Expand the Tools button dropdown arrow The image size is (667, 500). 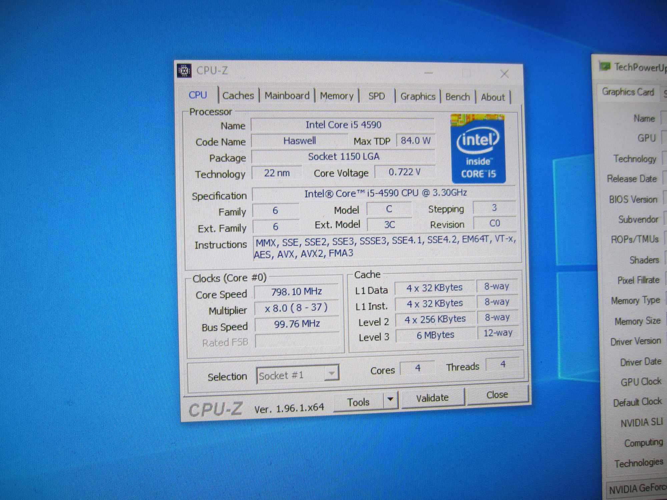pos(391,399)
